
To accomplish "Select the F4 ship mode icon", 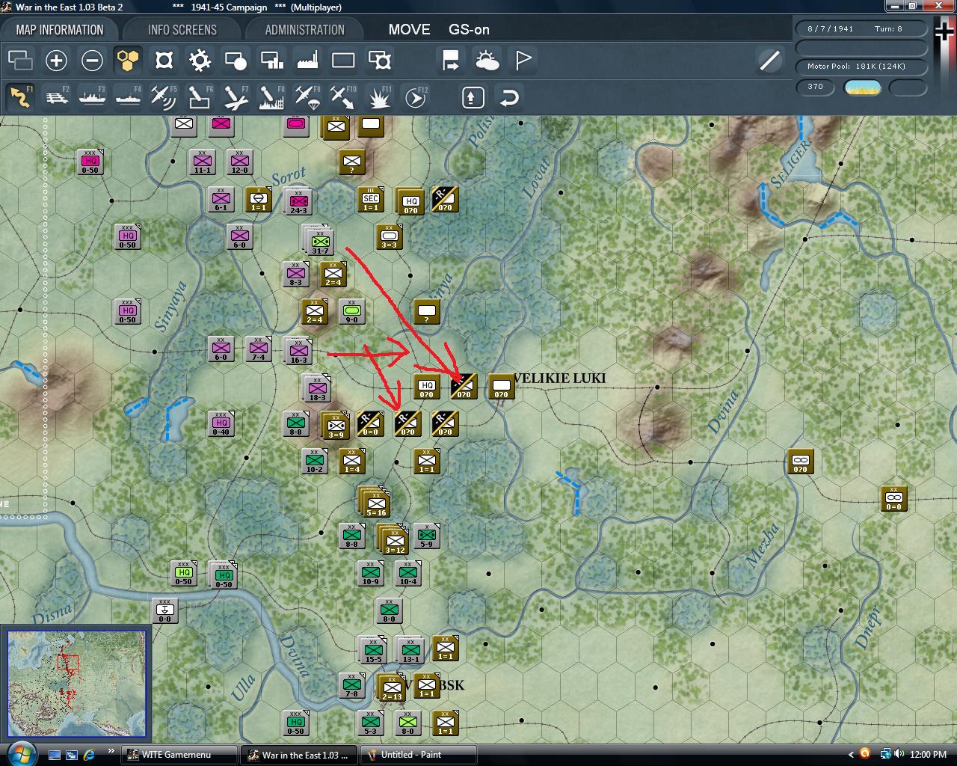I will pyautogui.click(x=128, y=97).
